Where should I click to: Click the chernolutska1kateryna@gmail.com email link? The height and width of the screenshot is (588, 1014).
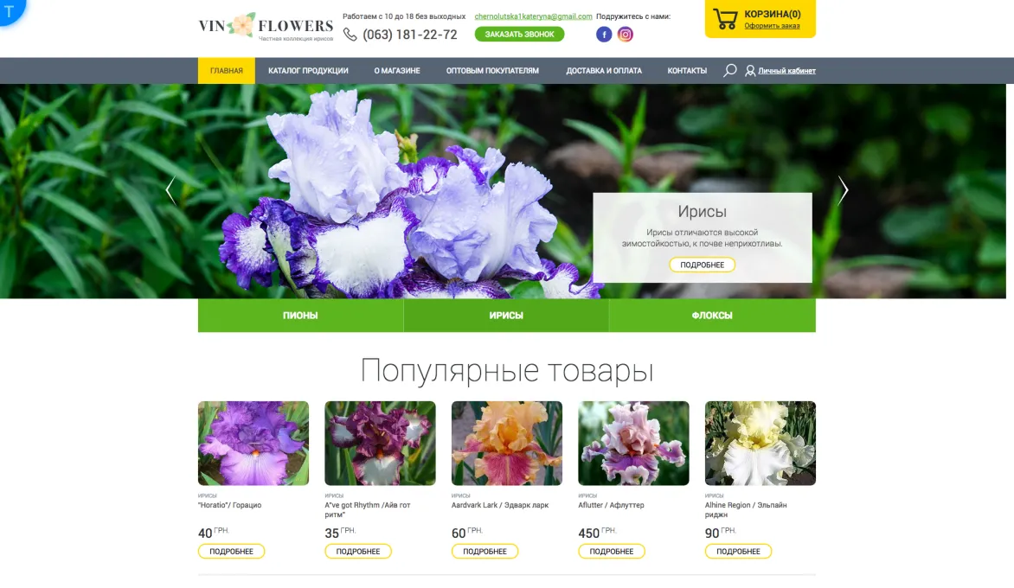pos(533,16)
